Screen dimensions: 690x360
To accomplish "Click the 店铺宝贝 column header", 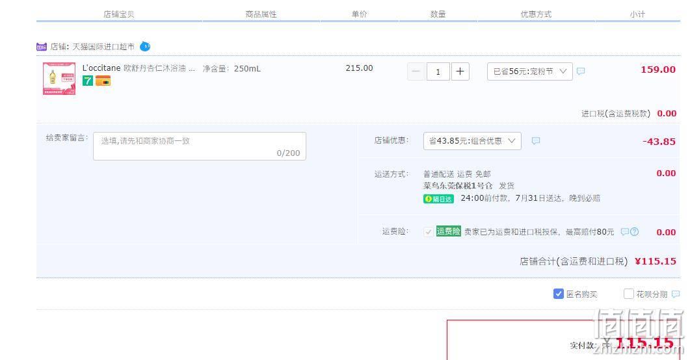I will [x=119, y=14].
